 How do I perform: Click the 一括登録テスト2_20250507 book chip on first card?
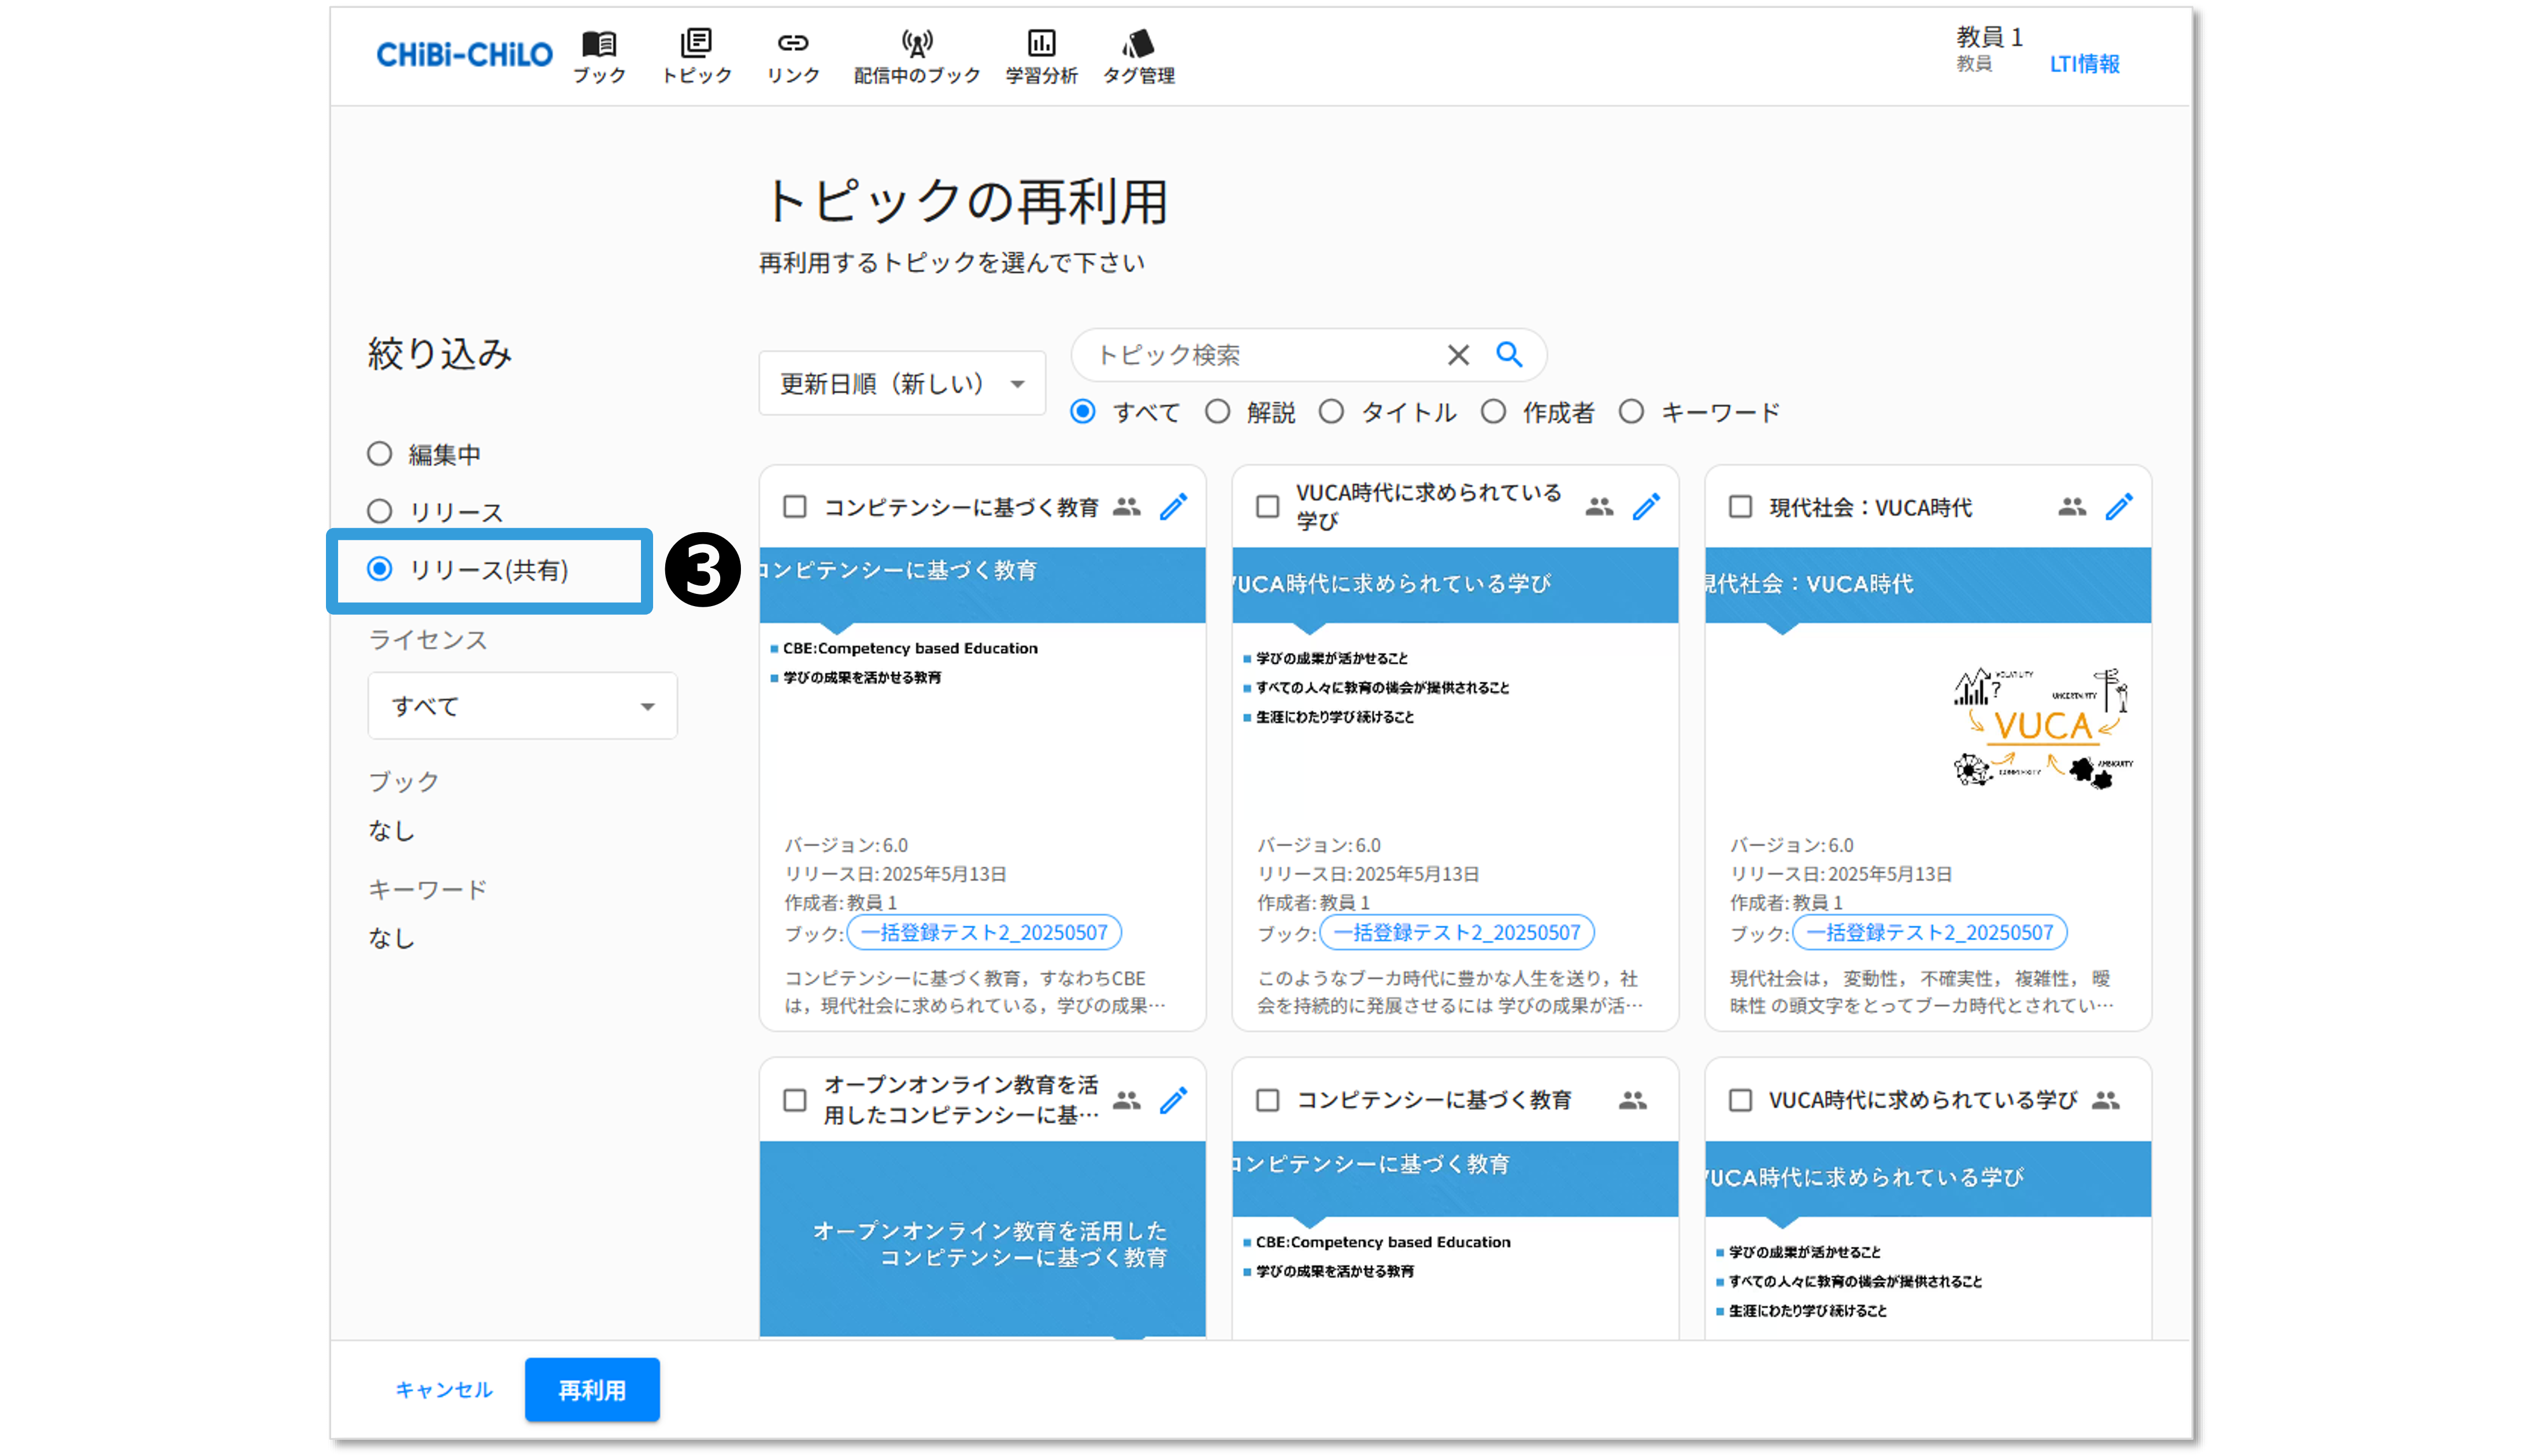[x=984, y=933]
